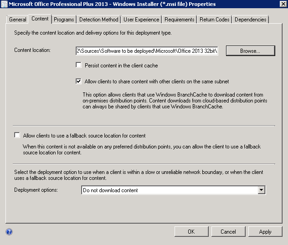
Task: Switch to the User Experience tab
Action: pos(141,20)
